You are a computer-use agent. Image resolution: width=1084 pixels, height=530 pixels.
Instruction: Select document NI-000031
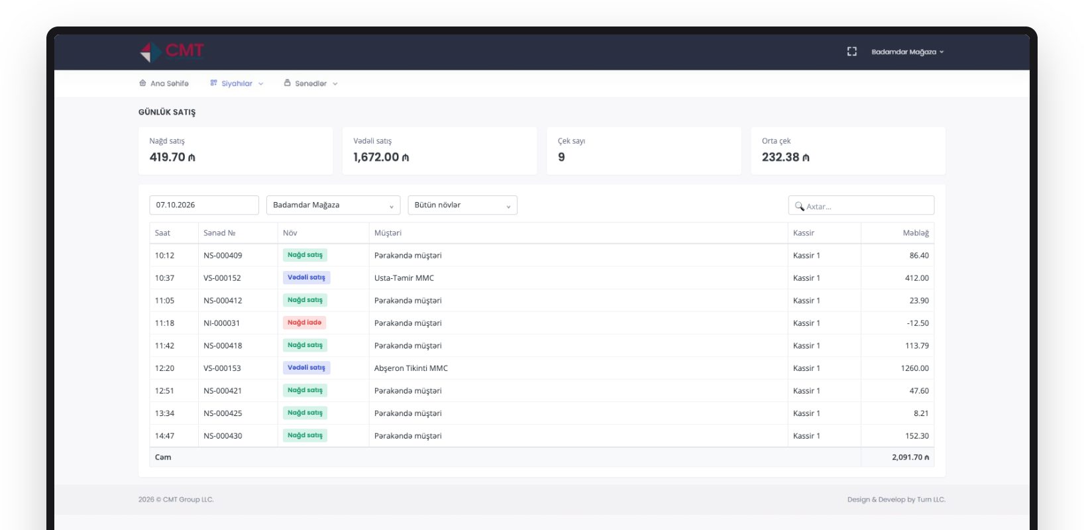click(221, 323)
